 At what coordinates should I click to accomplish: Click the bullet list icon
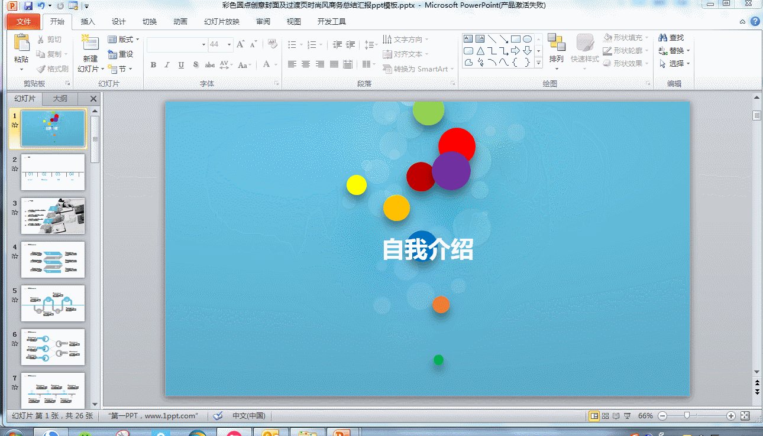pyautogui.click(x=292, y=44)
